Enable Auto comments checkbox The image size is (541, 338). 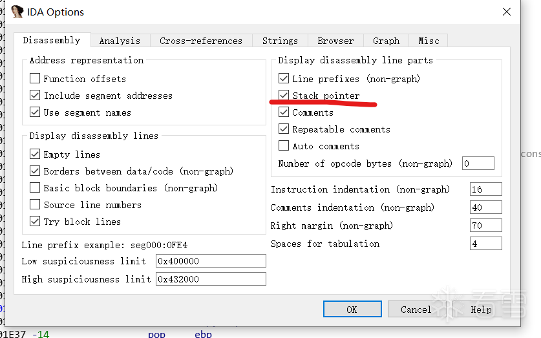tap(284, 146)
